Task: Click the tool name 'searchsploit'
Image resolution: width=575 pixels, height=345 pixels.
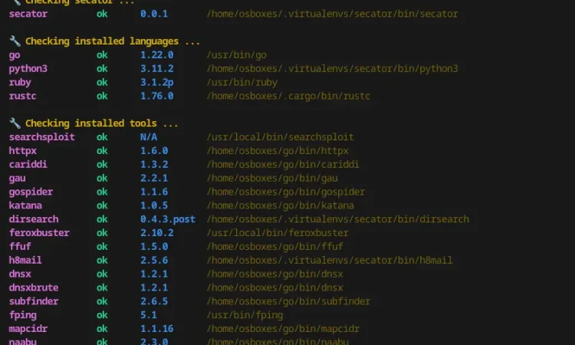Action: tap(42, 137)
